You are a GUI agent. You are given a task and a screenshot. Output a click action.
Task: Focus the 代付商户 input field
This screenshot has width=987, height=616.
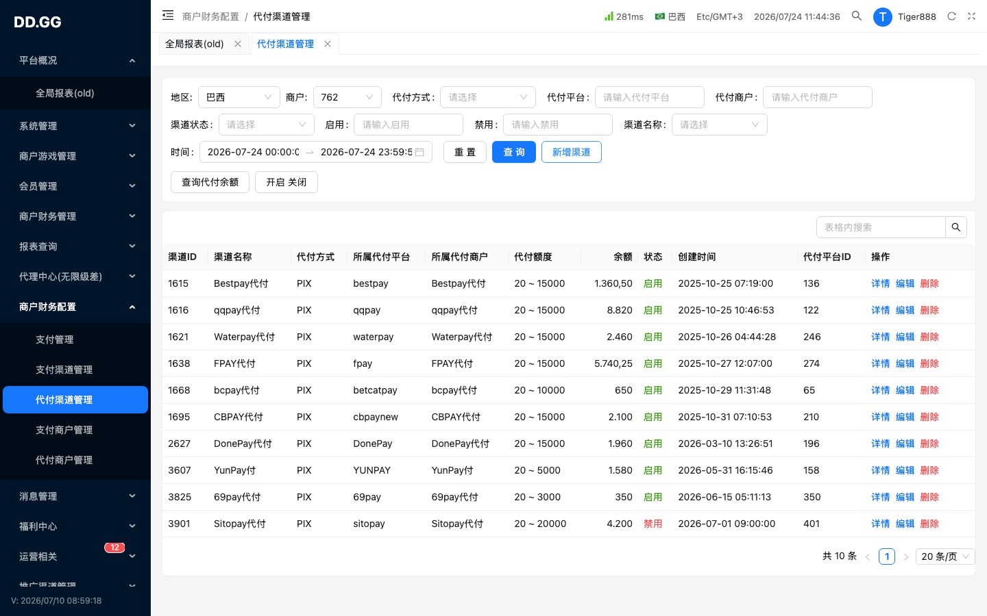[818, 97]
